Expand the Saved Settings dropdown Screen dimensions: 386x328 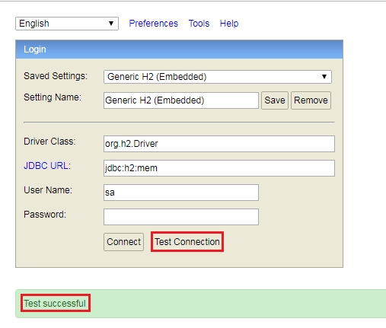(x=218, y=77)
